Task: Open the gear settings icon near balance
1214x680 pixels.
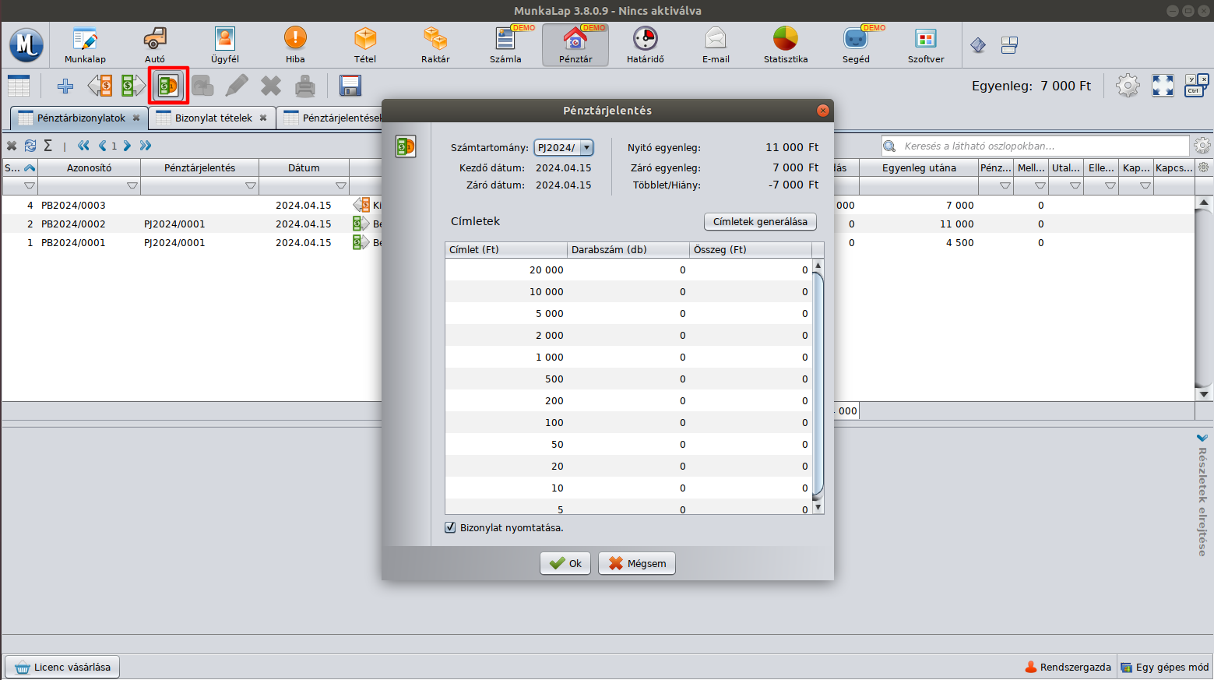Action: pos(1127,86)
